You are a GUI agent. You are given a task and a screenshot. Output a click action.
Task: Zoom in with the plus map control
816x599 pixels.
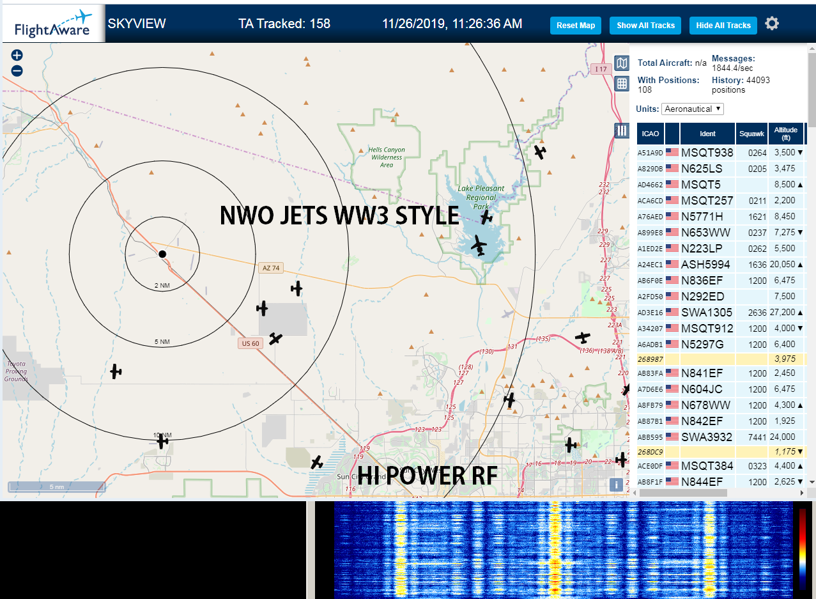click(x=17, y=56)
